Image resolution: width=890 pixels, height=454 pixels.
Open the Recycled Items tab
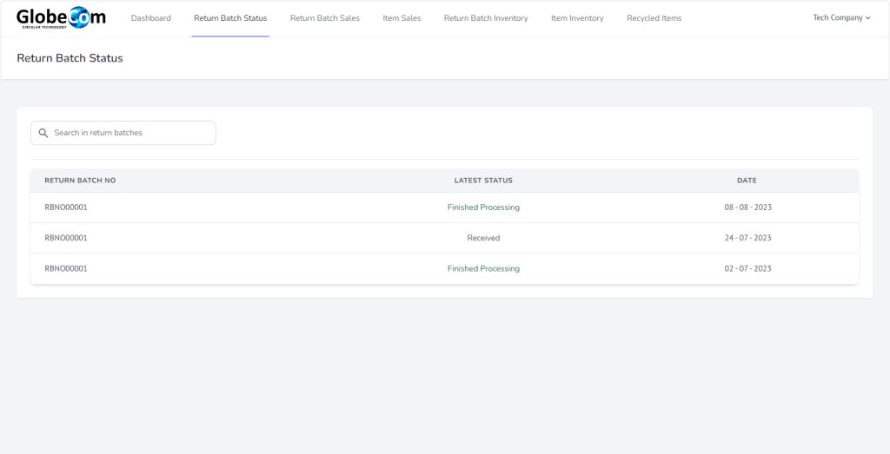tap(654, 18)
